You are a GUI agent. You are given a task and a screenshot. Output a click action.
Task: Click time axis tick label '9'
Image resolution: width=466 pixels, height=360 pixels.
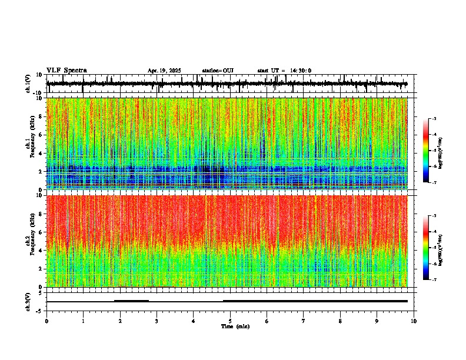click(377, 321)
